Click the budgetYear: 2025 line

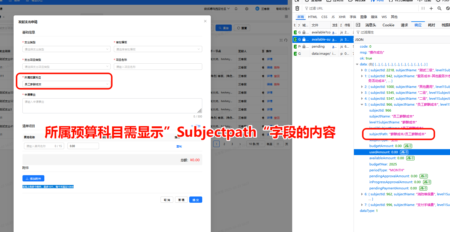[383, 164]
